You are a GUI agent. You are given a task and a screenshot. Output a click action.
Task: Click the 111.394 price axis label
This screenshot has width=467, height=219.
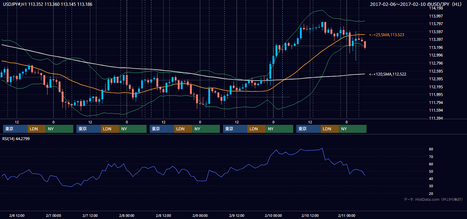pyautogui.click(x=436, y=118)
